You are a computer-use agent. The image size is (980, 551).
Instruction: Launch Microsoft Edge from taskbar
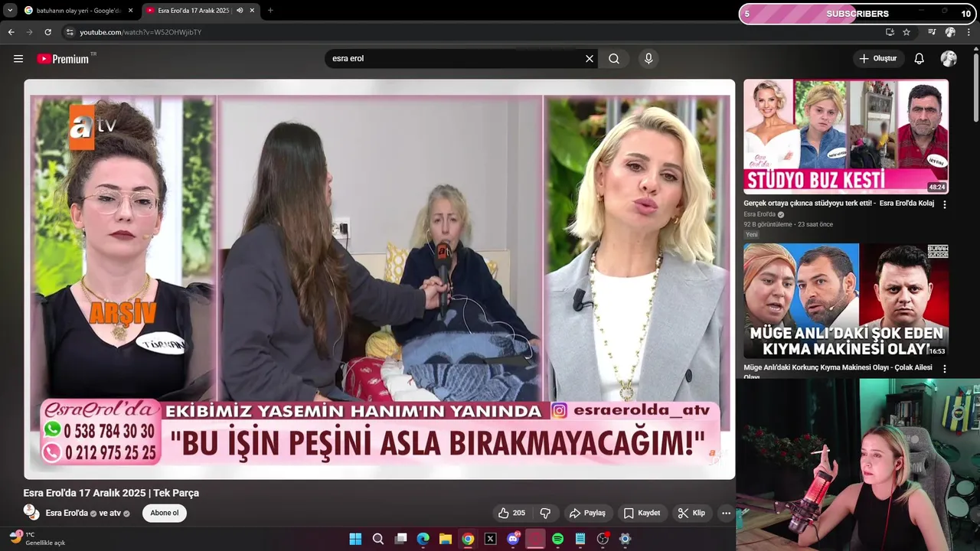pyautogui.click(x=423, y=539)
